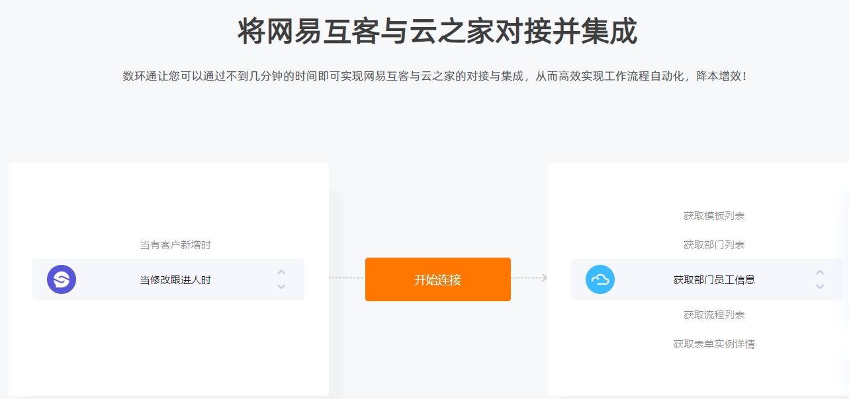The image size is (849, 399).
Task: Choose action 获取模板列表
Action: tap(714, 216)
